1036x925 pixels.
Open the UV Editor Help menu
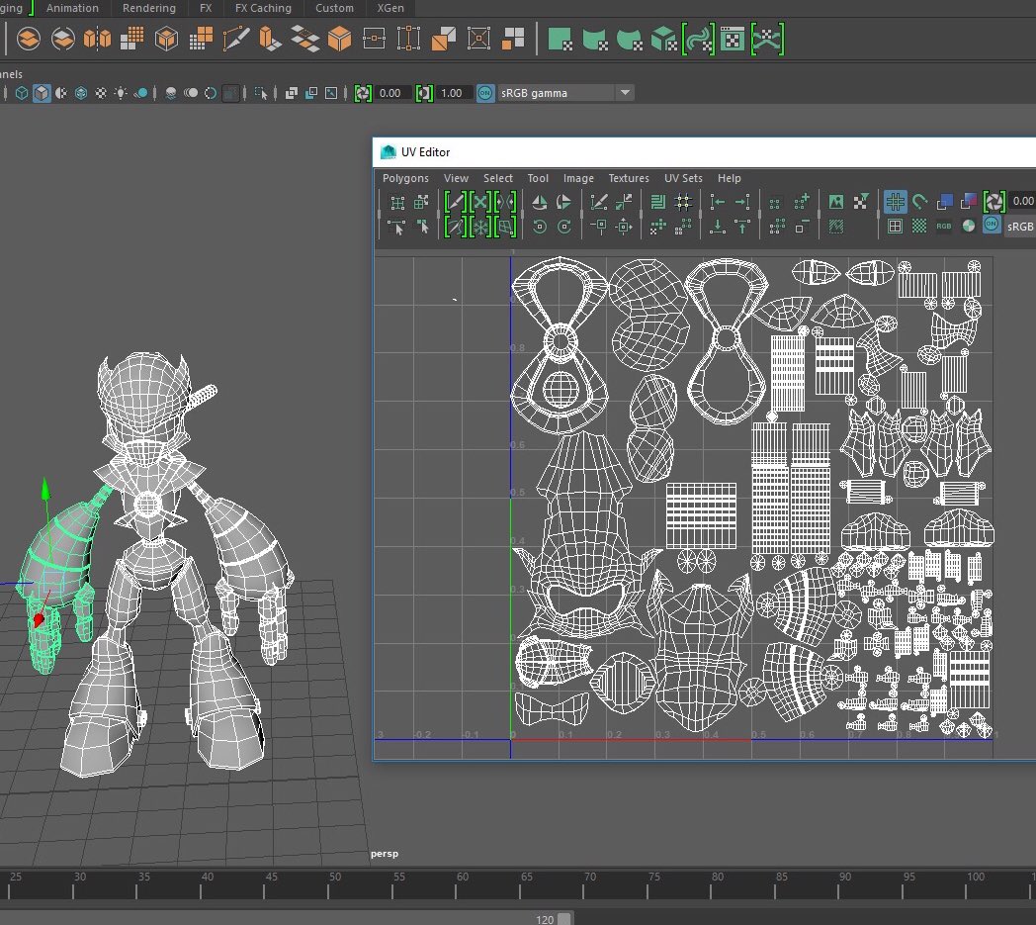730,178
